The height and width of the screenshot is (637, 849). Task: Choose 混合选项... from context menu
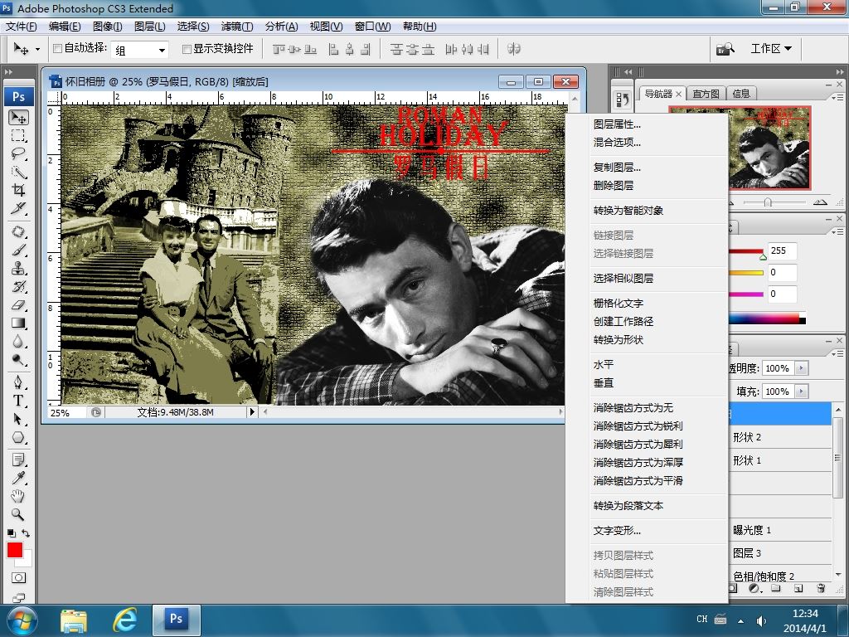point(617,143)
